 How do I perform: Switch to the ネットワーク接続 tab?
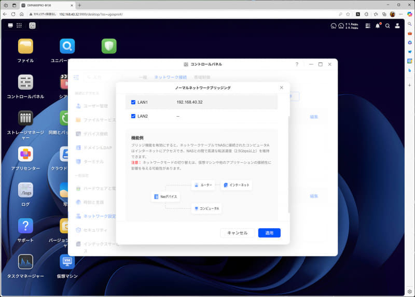click(x=171, y=77)
